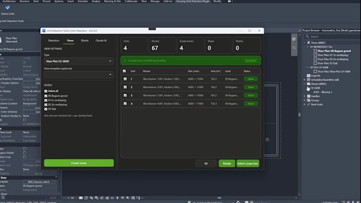Click the Revit Links icon
This screenshot has width=361, height=203.
tap(308, 104)
